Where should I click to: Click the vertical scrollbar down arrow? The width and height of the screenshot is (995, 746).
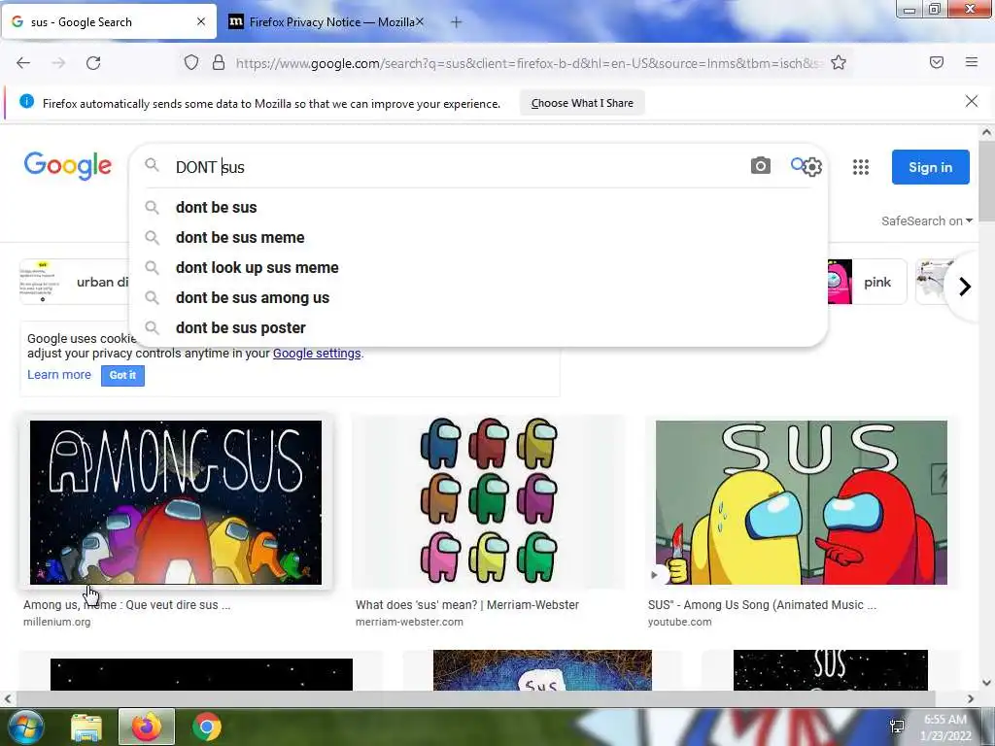coord(987,683)
